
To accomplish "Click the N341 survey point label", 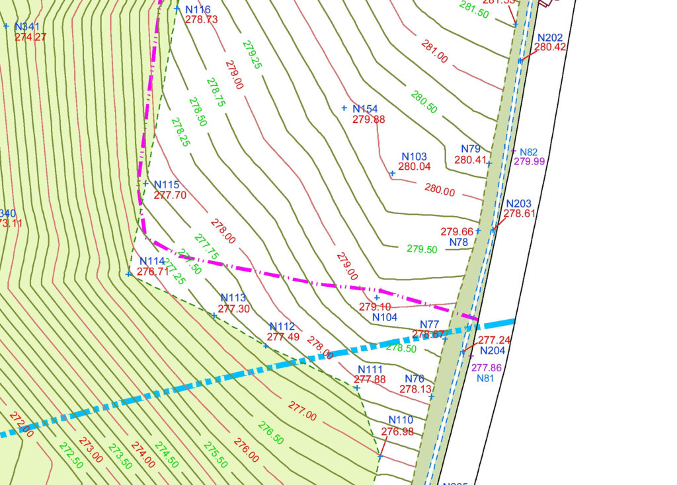I will tap(27, 26).
